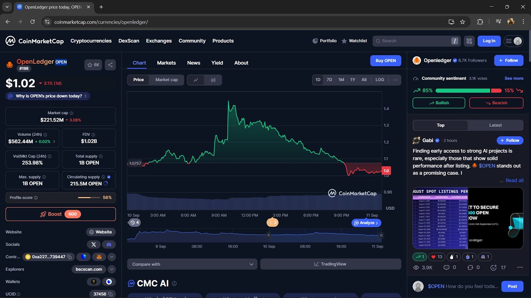Open chart more options ellipsis
The height and width of the screenshot is (298, 531).
click(x=395, y=80)
